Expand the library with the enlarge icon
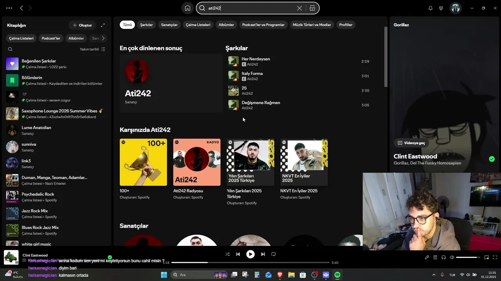The width and height of the screenshot is (501, 281). pyautogui.click(x=103, y=25)
